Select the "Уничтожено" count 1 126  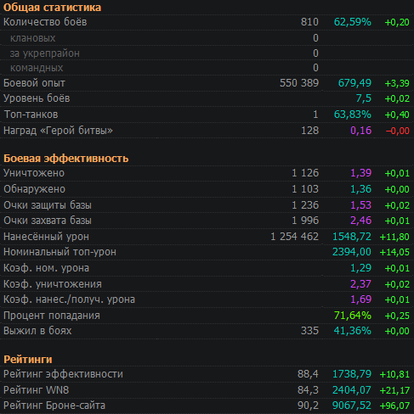click(305, 173)
